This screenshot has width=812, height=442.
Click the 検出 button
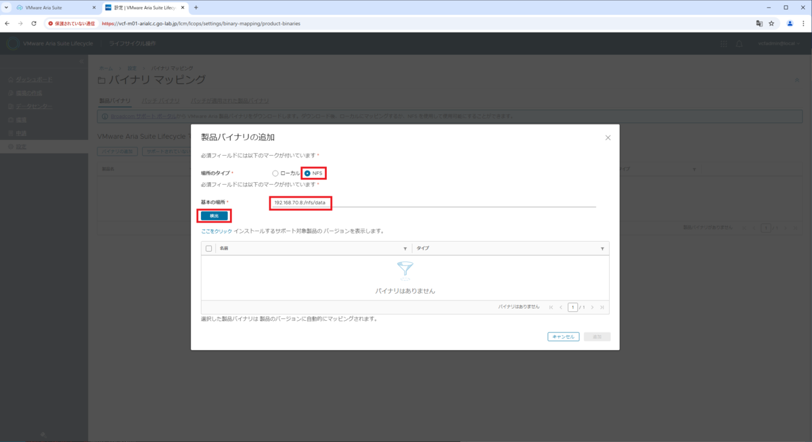point(215,216)
